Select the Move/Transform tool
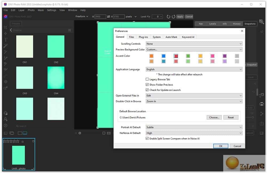Image resolution: width=267 pixels, height=173 pixels. (x=5, y=33)
